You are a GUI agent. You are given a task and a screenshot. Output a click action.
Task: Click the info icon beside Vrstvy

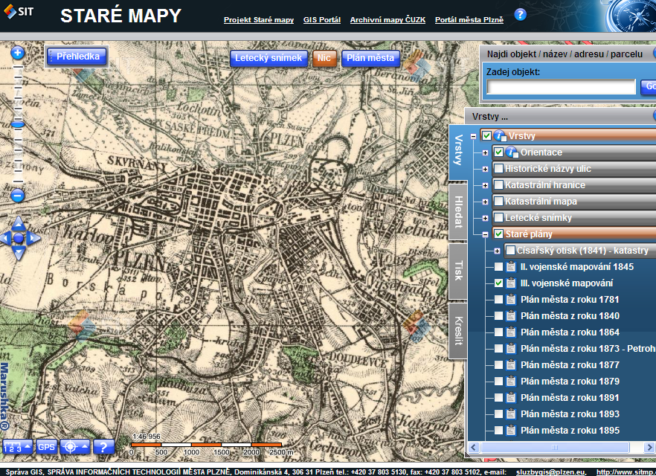click(500, 136)
